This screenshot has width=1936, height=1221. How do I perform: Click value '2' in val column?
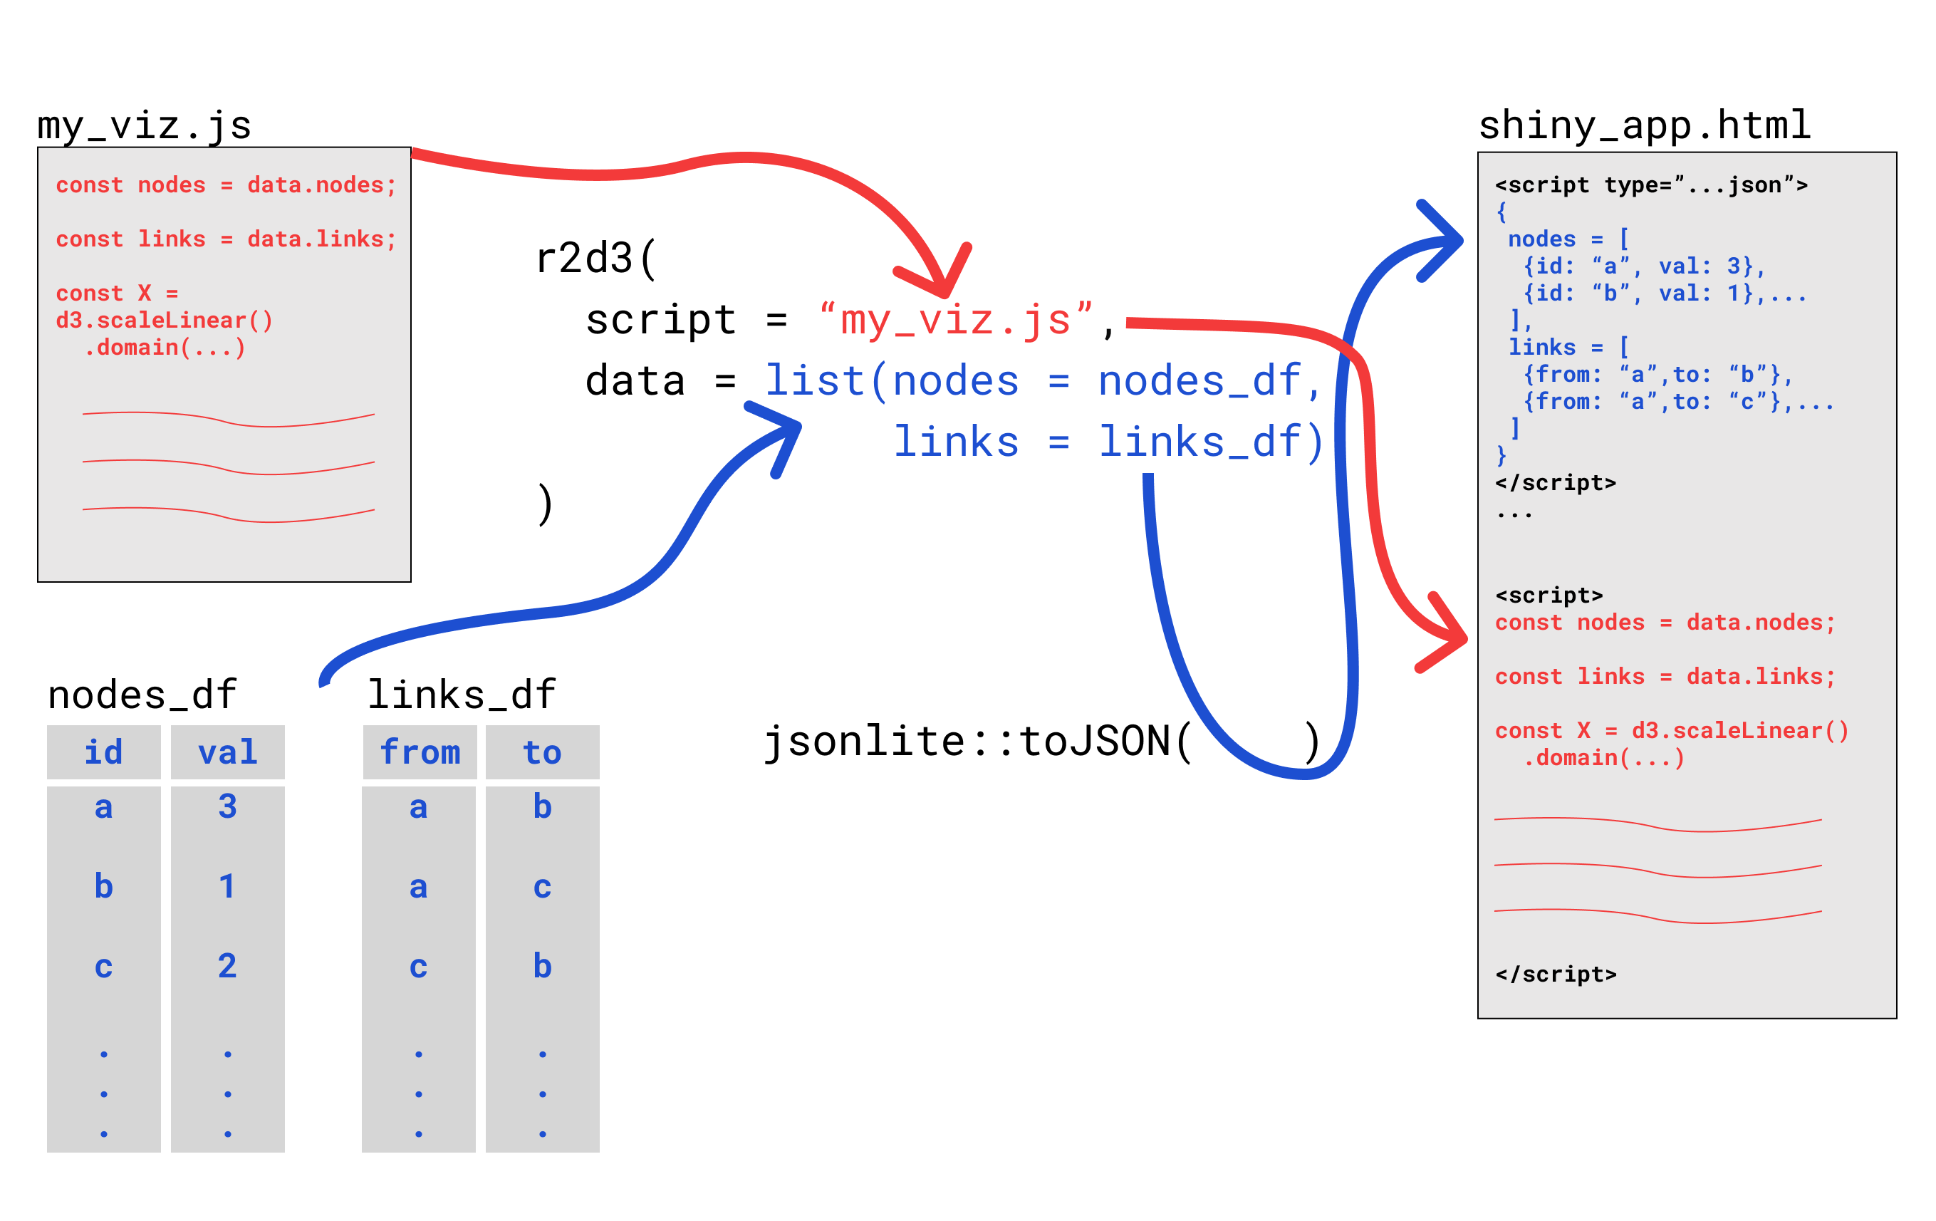227,966
